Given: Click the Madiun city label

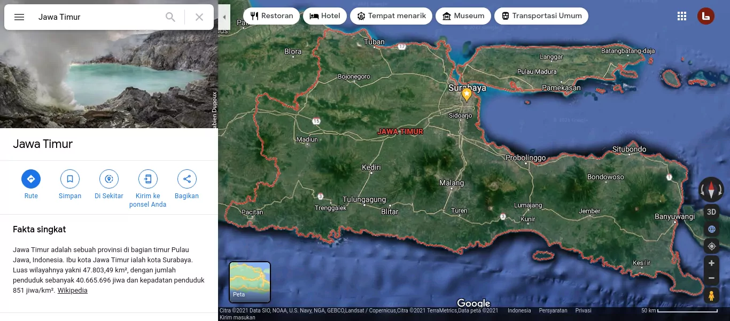Looking at the screenshot, I should [x=307, y=139].
